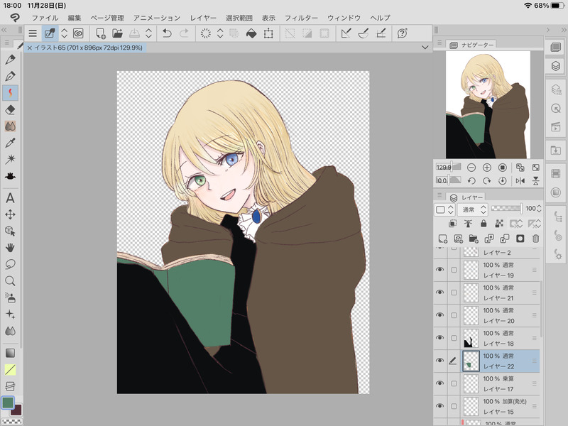The image size is (568, 426).
Task: Open blending mode dropdown 通常
Action: [473, 209]
